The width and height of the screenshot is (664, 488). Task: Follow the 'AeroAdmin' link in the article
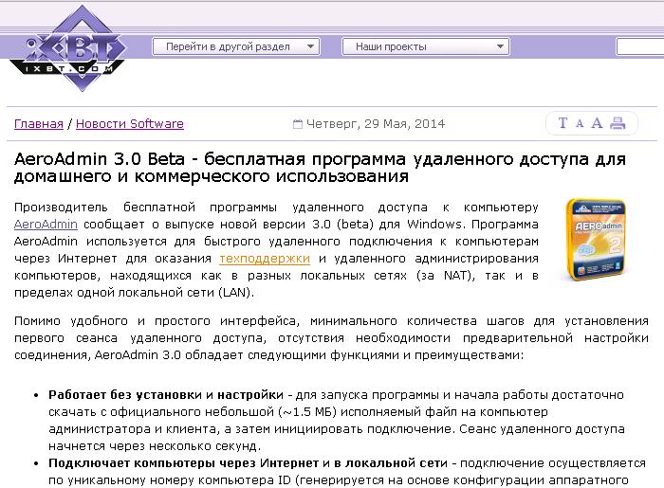tap(46, 225)
